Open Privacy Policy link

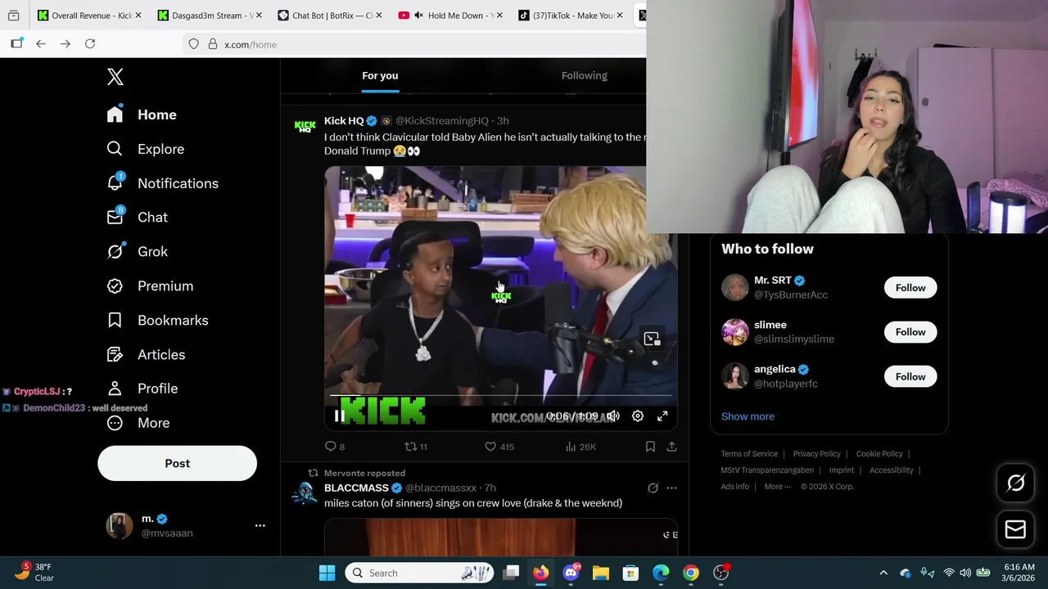tap(816, 454)
